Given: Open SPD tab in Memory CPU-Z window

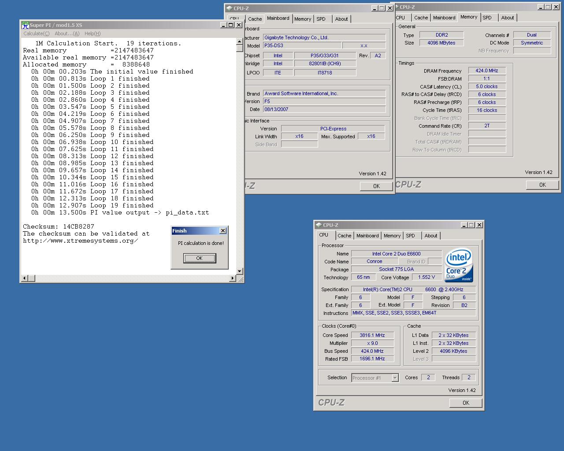Looking at the screenshot, I should (x=487, y=18).
